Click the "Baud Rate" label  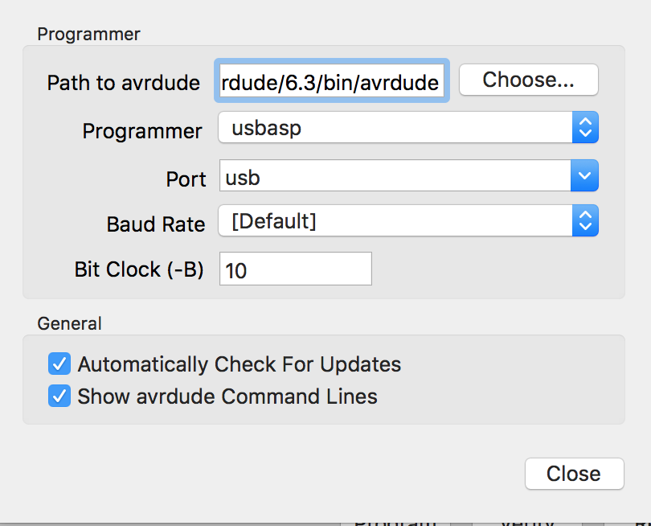156,224
